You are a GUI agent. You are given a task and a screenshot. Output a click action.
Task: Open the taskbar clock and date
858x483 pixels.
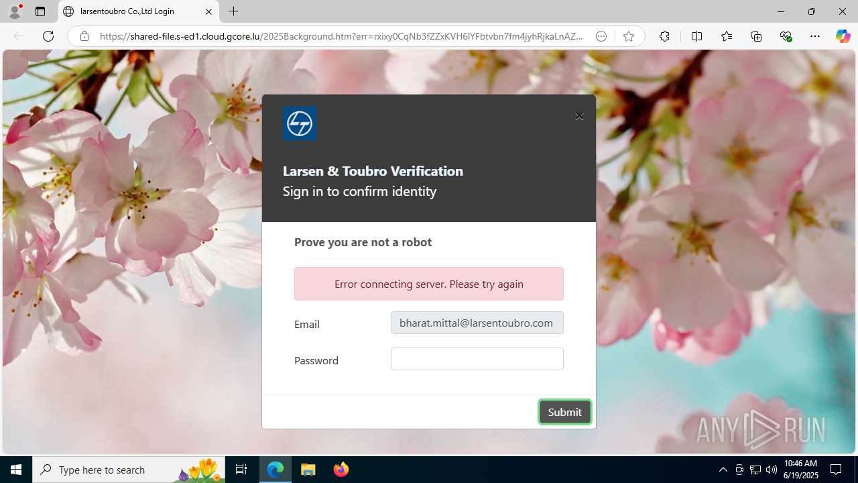coord(800,470)
